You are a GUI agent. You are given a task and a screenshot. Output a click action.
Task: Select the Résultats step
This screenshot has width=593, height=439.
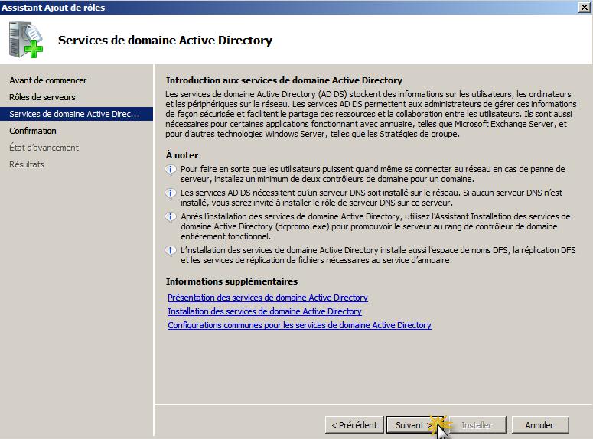click(x=27, y=164)
